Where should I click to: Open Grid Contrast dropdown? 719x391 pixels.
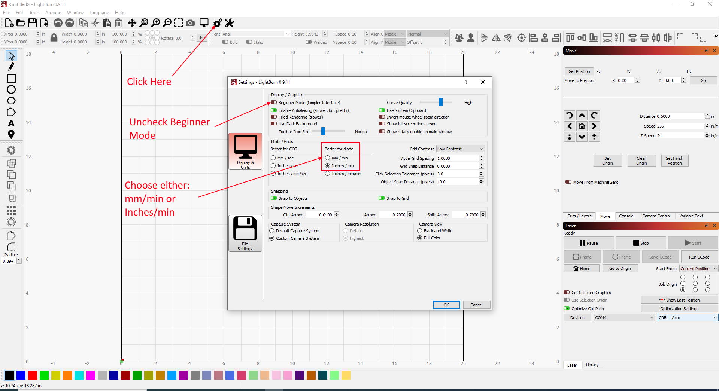[x=460, y=149]
